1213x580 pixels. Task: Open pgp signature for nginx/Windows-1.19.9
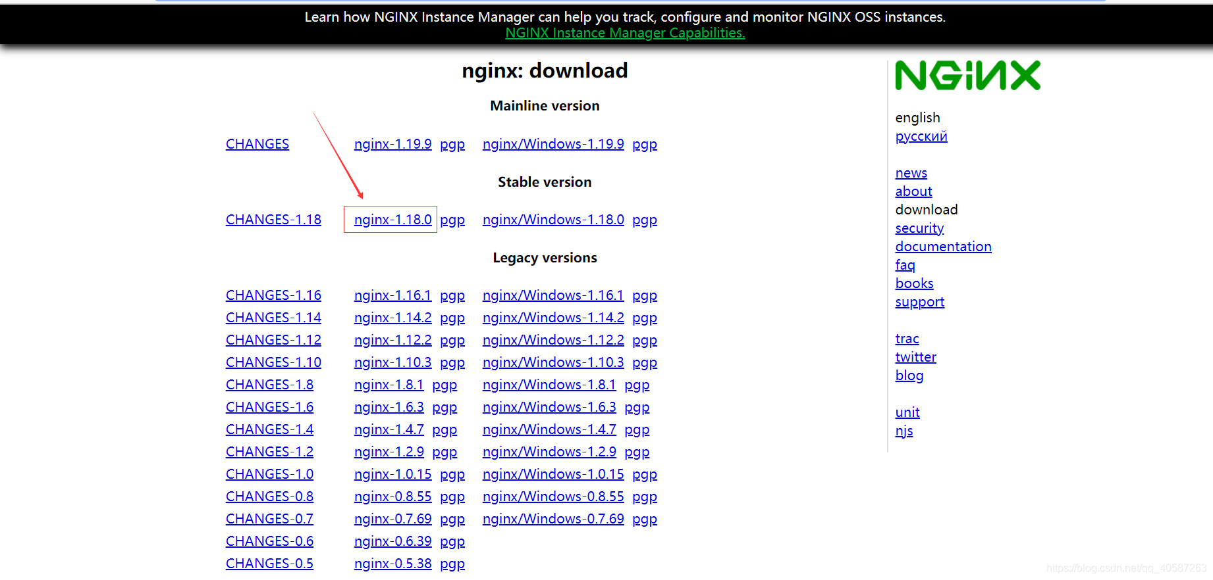pos(645,145)
